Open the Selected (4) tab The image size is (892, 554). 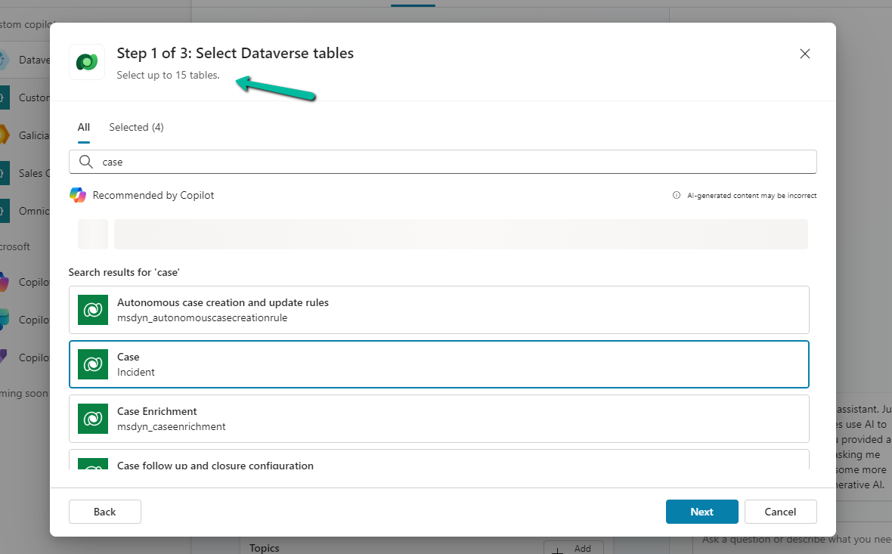coord(136,127)
